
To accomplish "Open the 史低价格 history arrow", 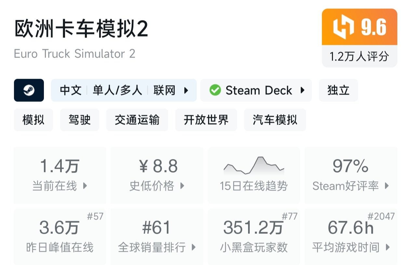I will [x=182, y=186].
